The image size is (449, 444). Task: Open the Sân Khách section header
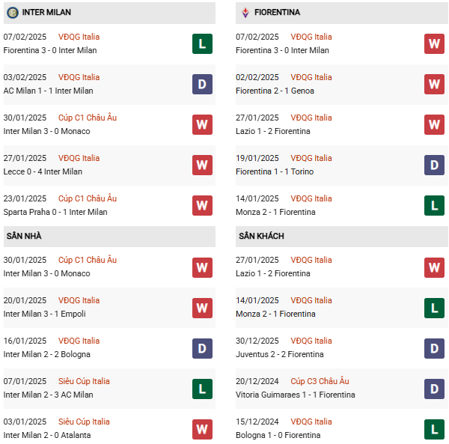(342, 237)
